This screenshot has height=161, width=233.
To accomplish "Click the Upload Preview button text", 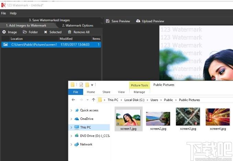I will tap(153, 21).
